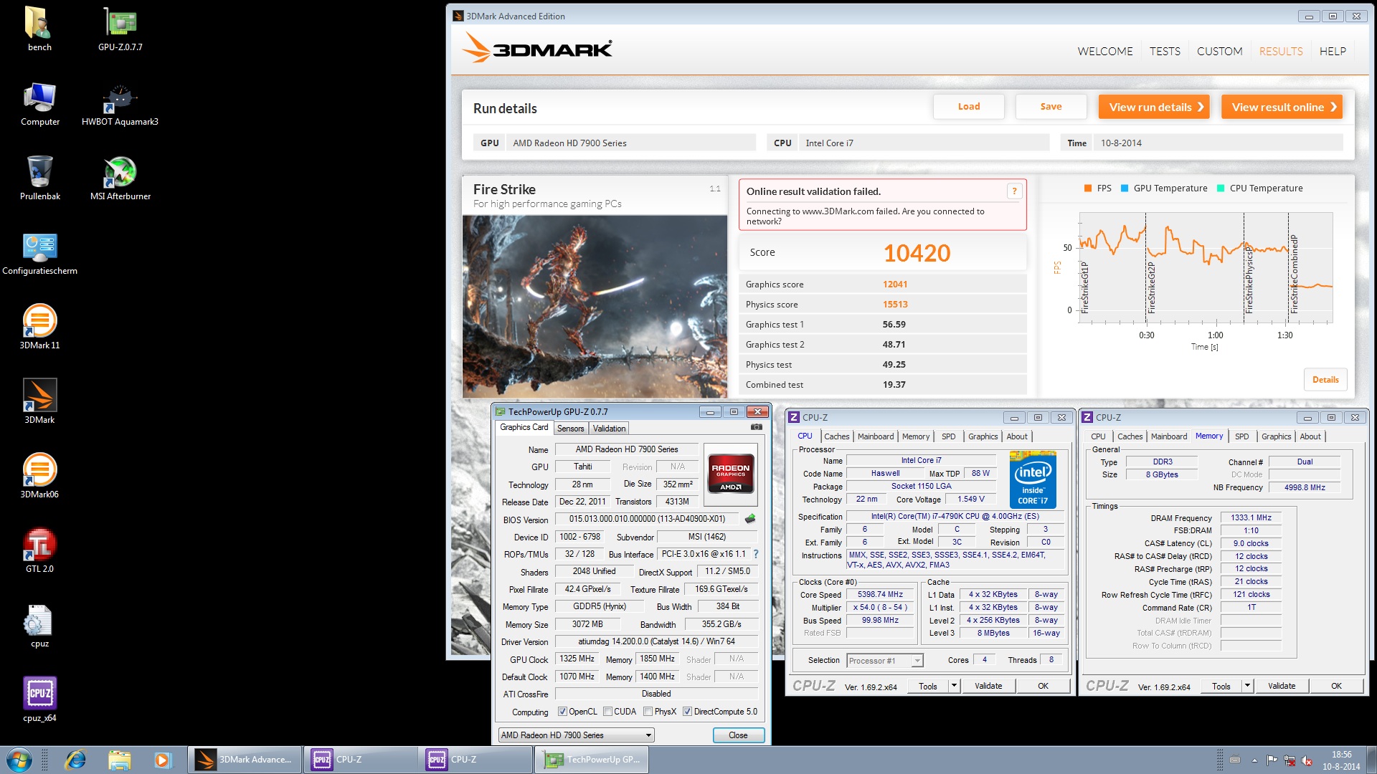Toggle PhysX checkbox in GPU-Z

click(x=648, y=712)
